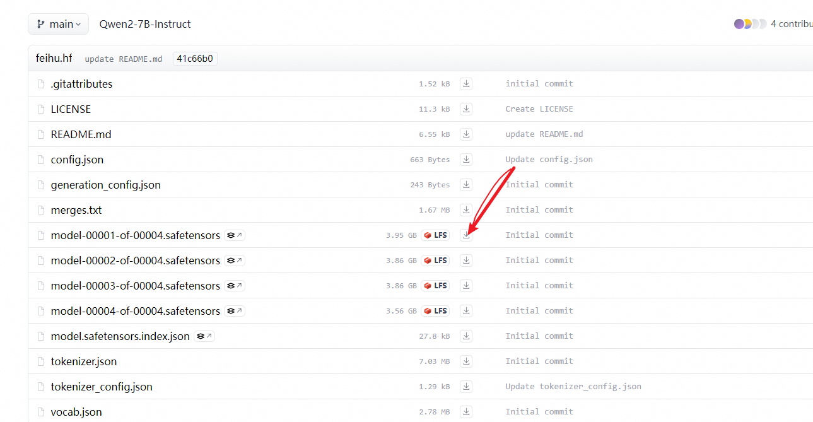813x422 pixels.
Task: Click the 3.95 GB size of model-00001
Action: click(x=401, y=235)
